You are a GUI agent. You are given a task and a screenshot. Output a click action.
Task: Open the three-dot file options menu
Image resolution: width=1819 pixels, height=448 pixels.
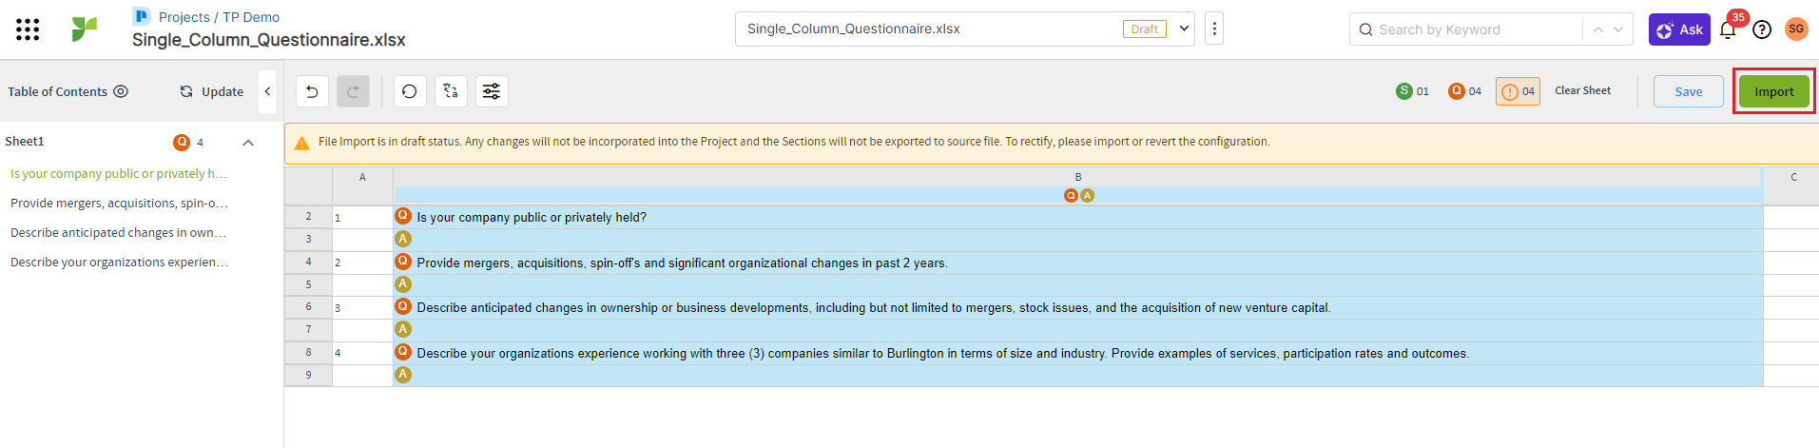(1214, 29)
